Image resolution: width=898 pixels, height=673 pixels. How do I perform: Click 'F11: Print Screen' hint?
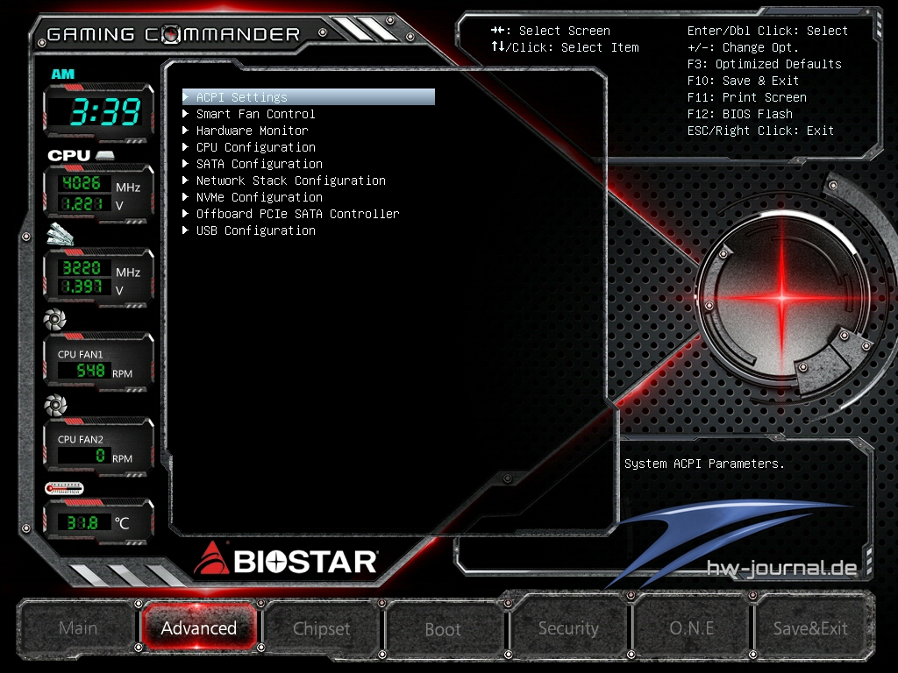(747, 97)
